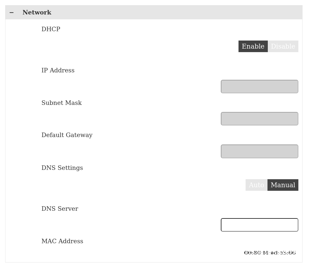Click the MAC address value text

click(270, 253)
